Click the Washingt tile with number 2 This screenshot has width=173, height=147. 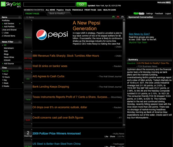tap(28, 133)
